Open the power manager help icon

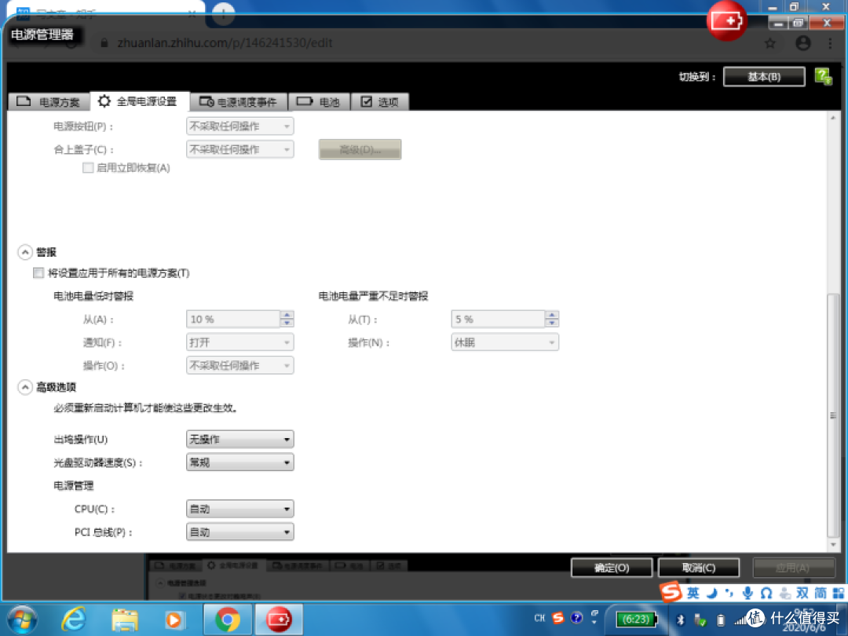tap(823, 76)
